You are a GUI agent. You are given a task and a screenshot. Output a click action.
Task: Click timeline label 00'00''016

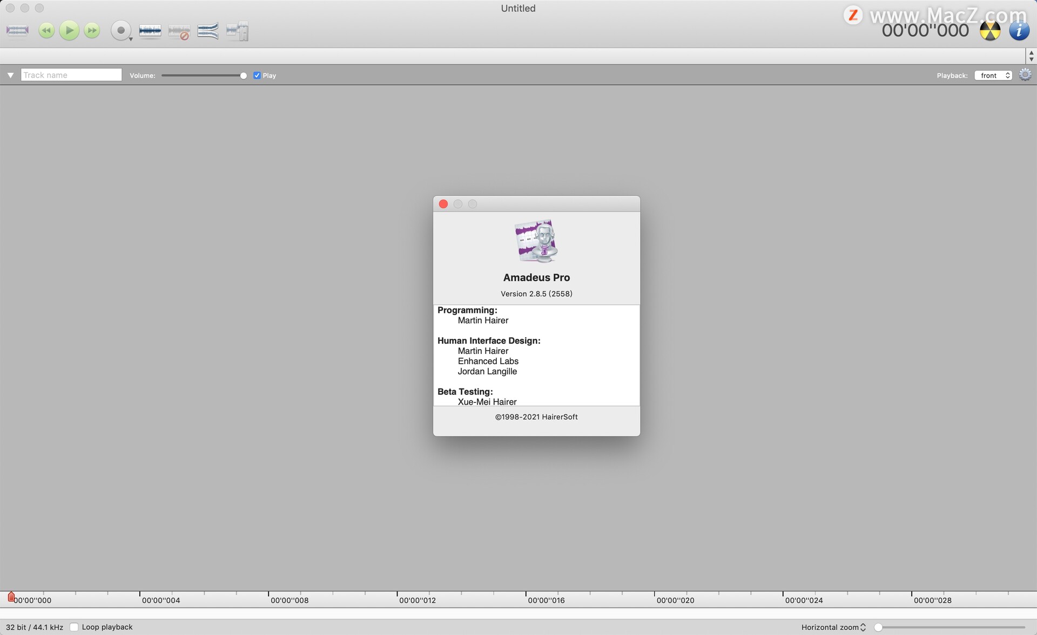click(546, 600)
